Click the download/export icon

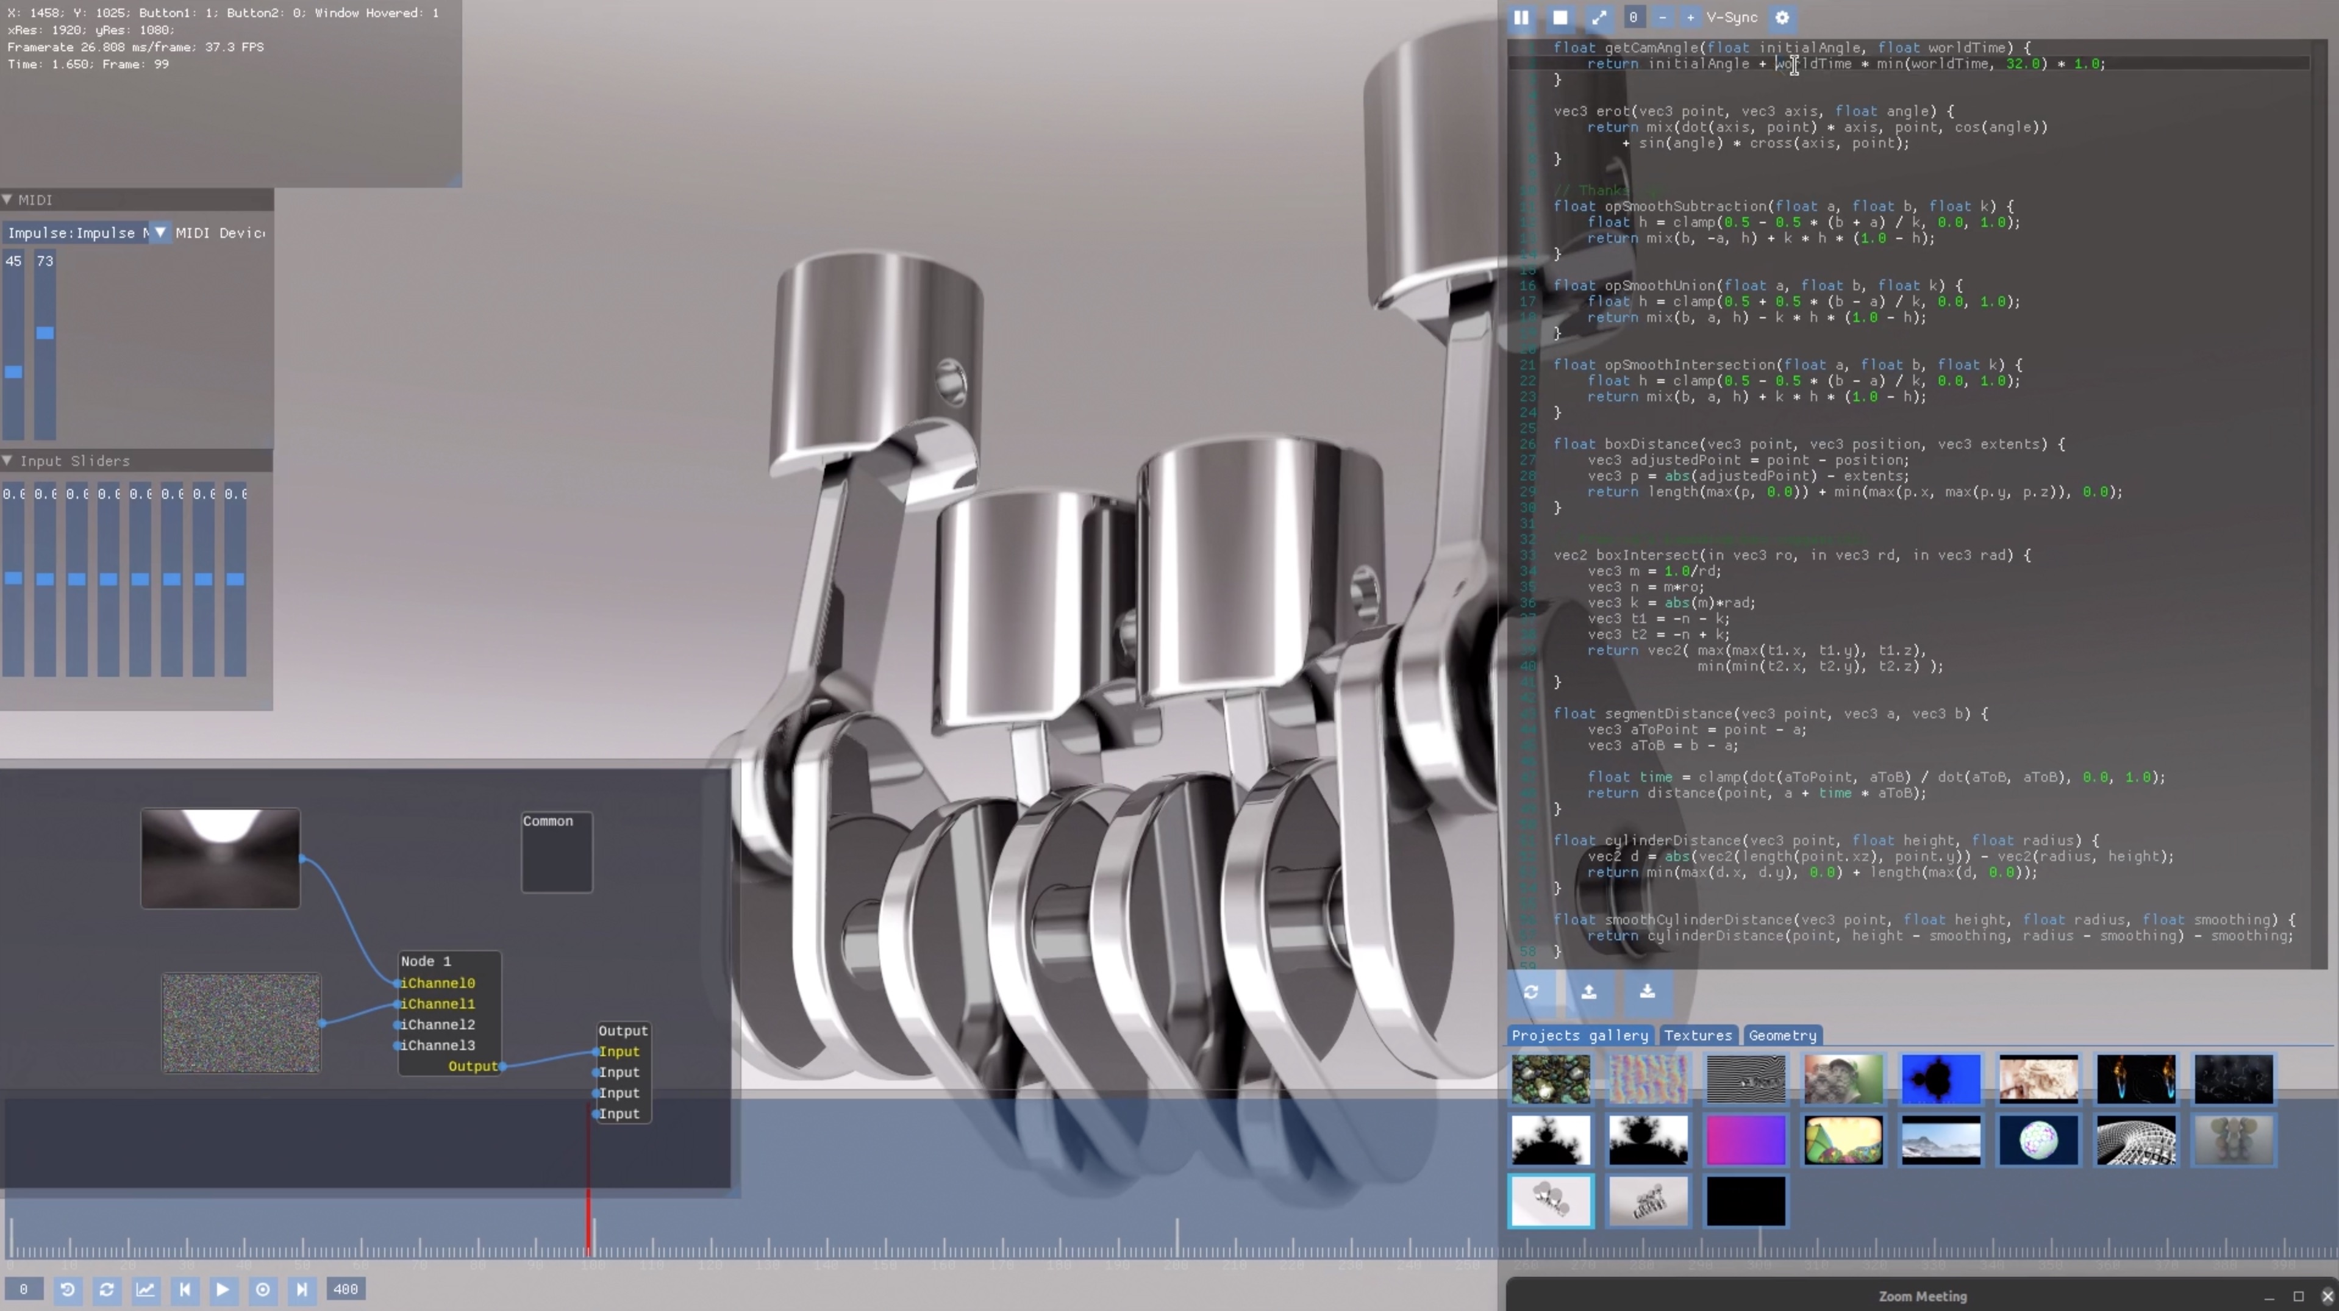[x=1645, y=991]
